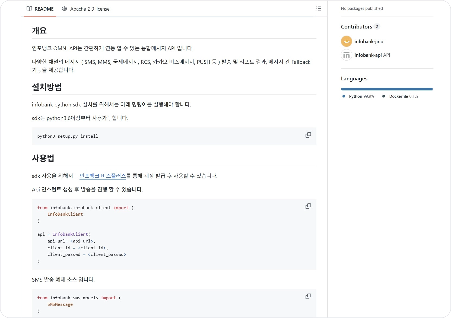The height and width of the screenshot is (318, 451).
Task: Open the README outline list icon
Action: (319, 8)
